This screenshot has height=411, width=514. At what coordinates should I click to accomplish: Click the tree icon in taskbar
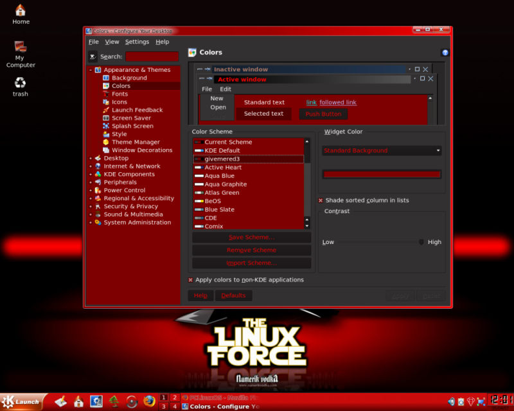click(x=114, y=401)
